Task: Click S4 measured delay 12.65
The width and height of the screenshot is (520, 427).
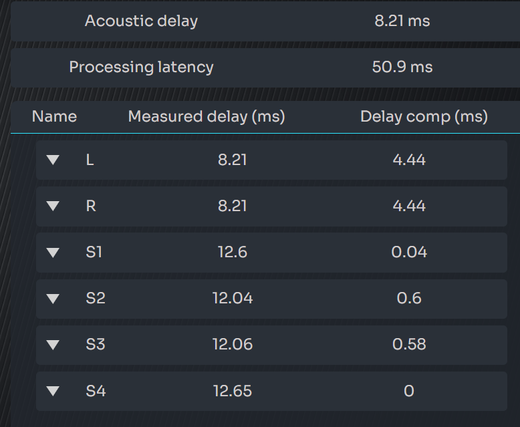Action: click(233, 391)
